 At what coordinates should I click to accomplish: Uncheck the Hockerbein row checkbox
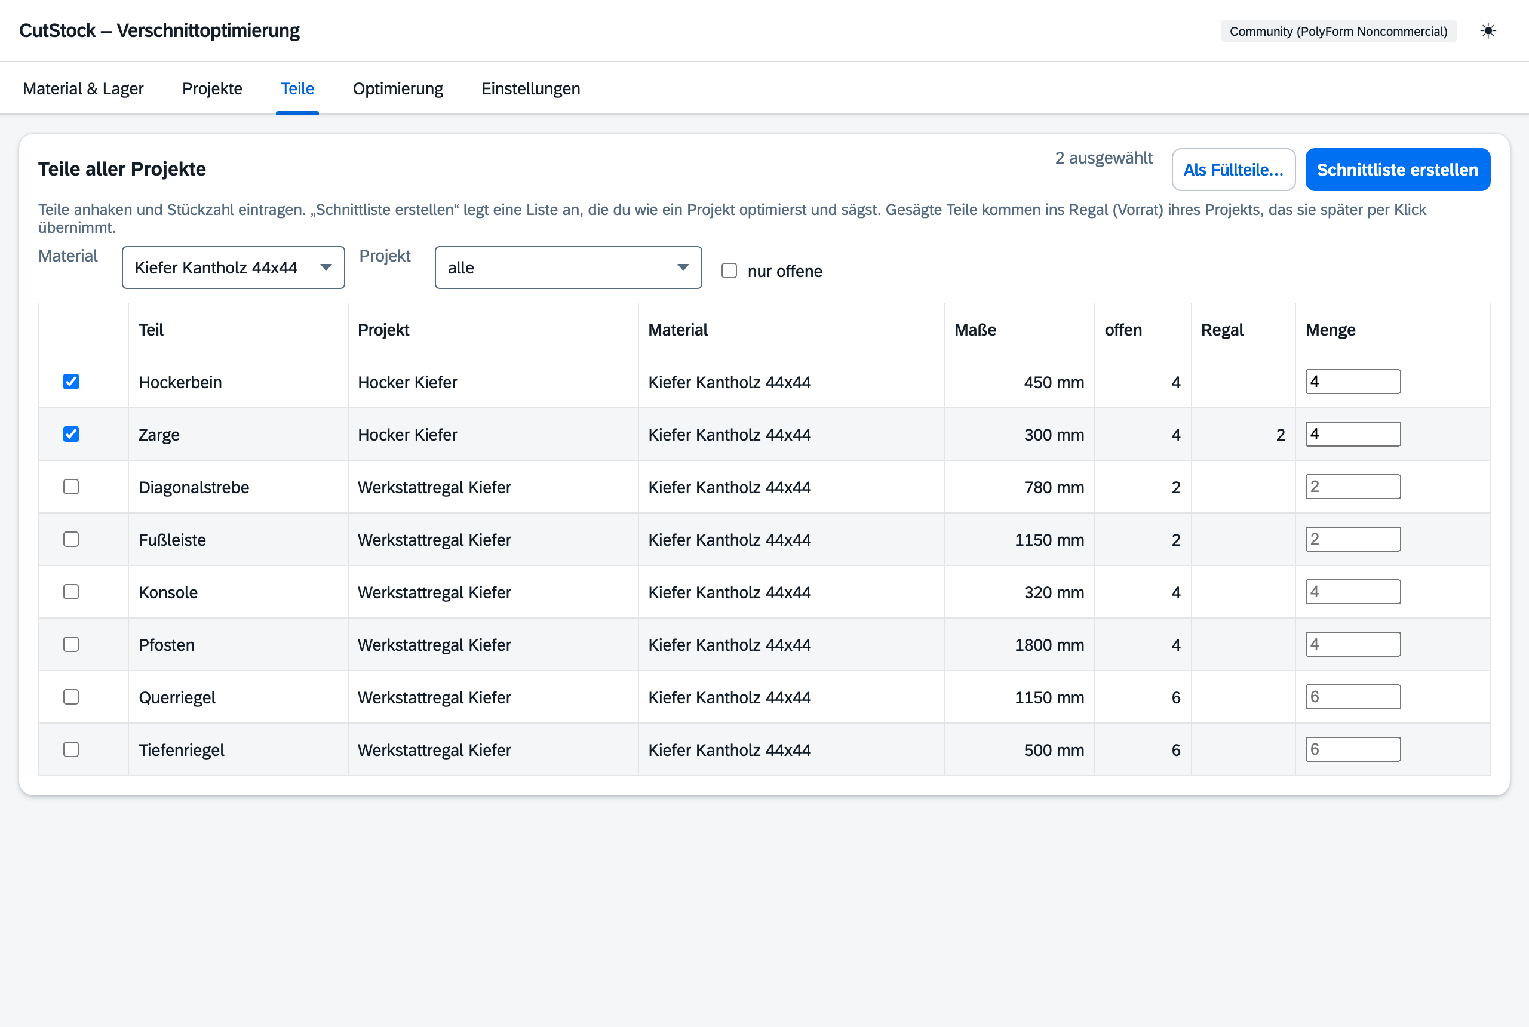(x=70, y=382)
